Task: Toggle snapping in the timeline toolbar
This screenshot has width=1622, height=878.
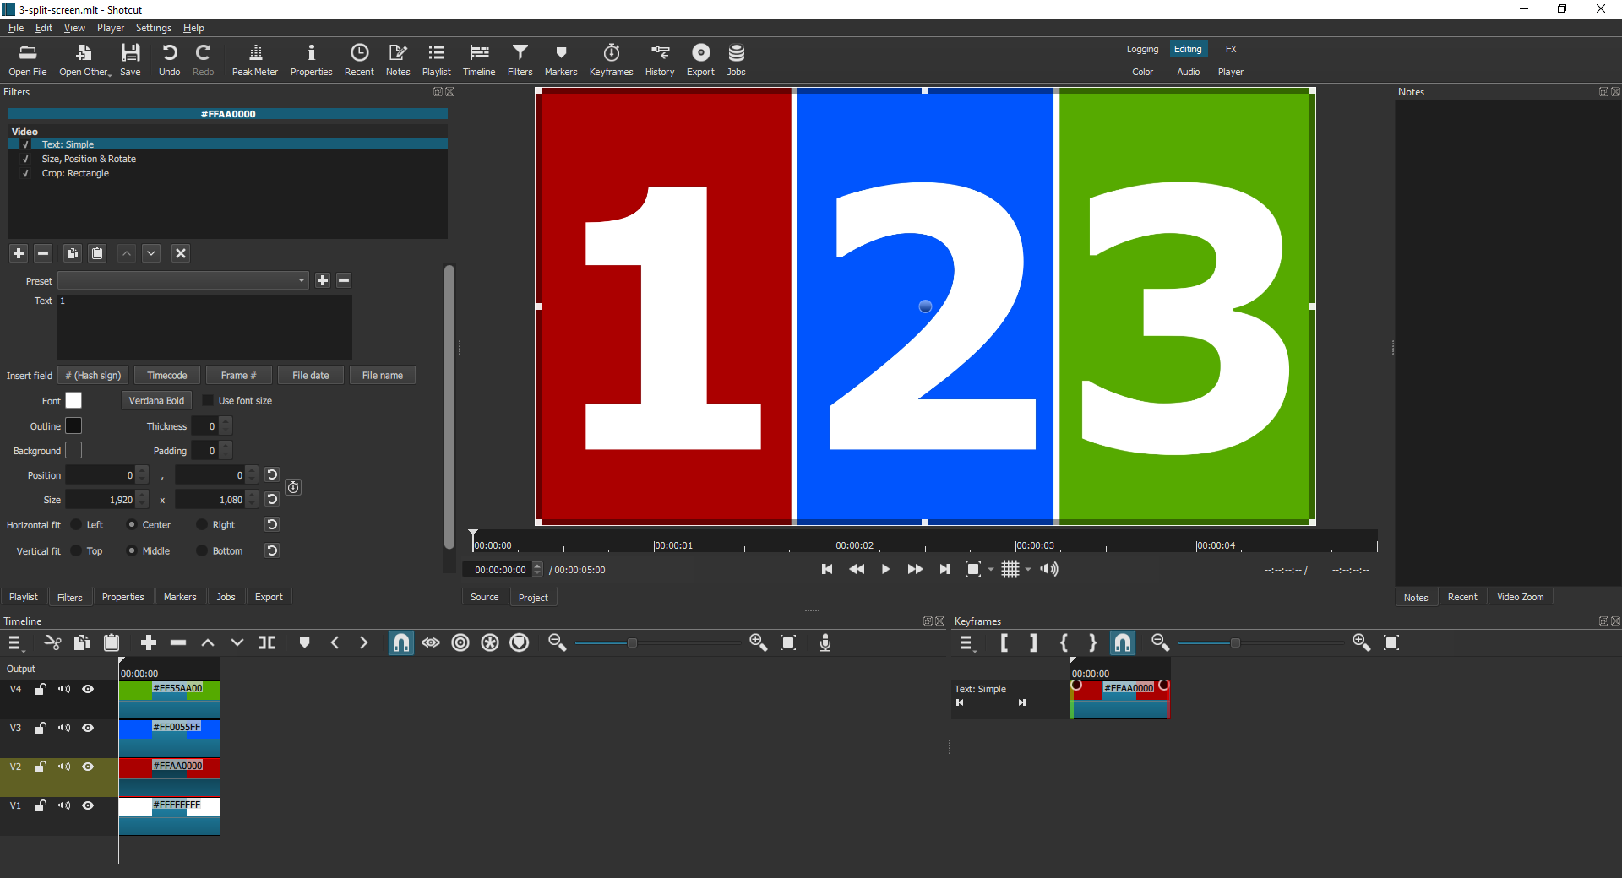Action: (x=401, y=643)
